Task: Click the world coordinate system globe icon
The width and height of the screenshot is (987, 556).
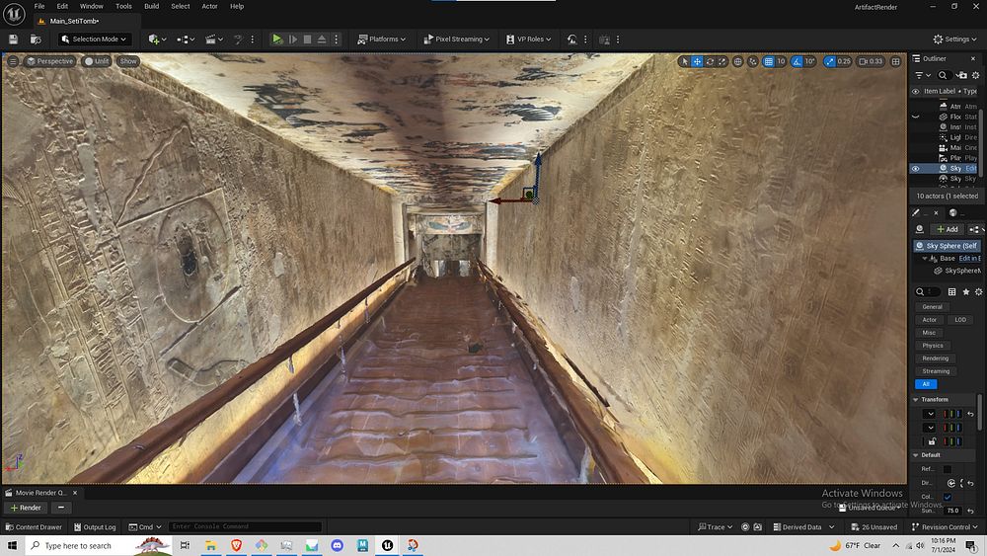Action: coord(737,61)
